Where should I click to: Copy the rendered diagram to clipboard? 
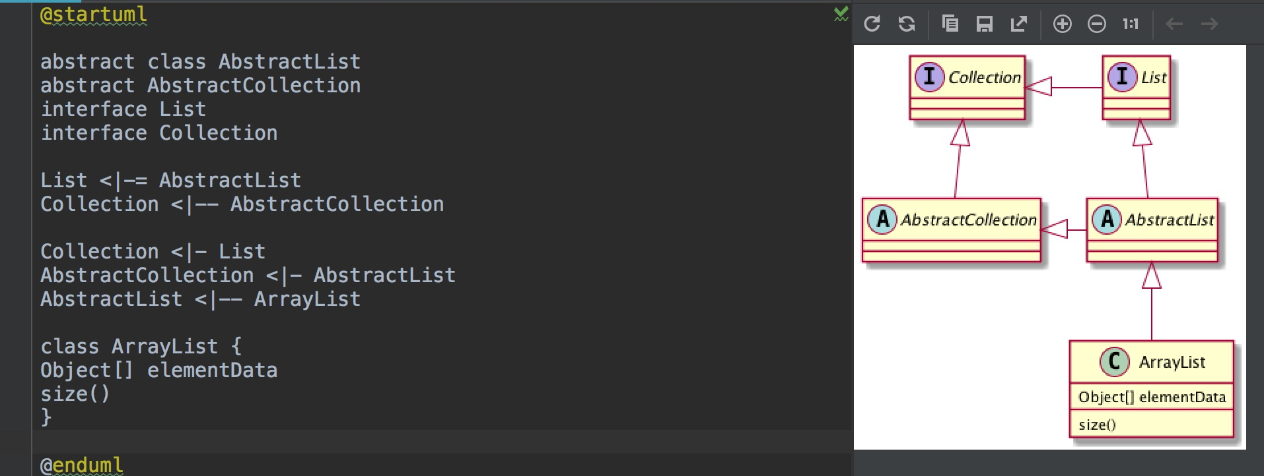click(x=951, y=24)
